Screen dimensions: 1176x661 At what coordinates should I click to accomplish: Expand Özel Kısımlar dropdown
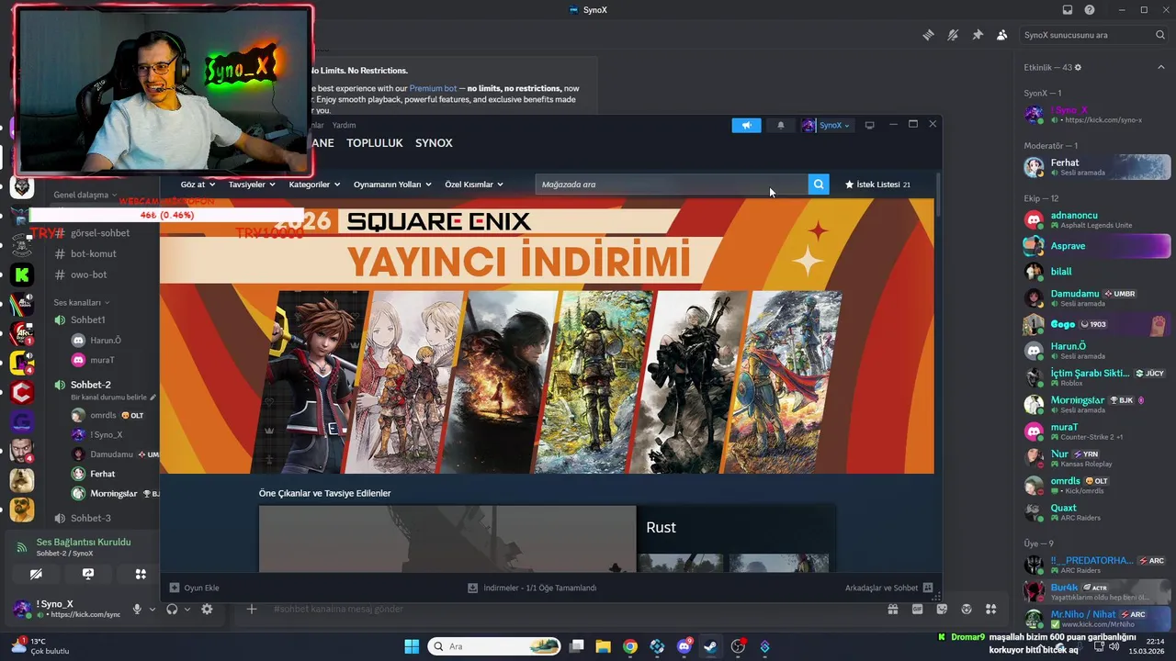point(474,185)
